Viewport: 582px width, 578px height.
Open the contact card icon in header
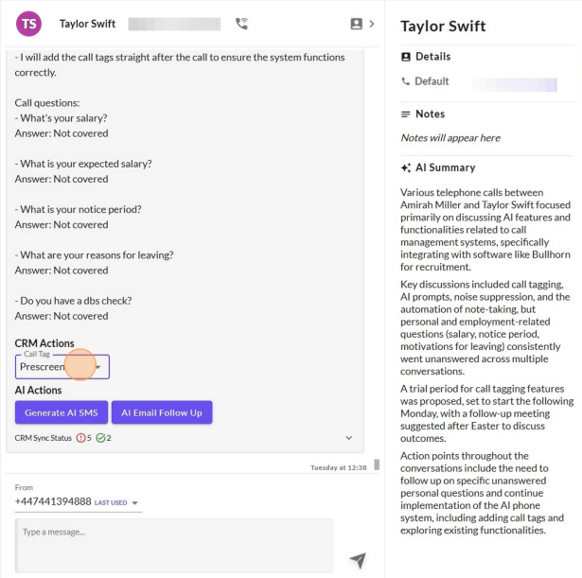tap(357, 24)
